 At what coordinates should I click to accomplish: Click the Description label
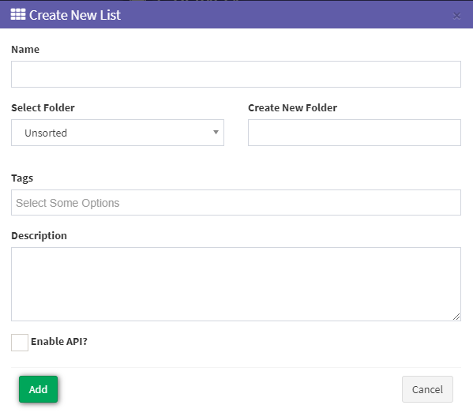39,235
